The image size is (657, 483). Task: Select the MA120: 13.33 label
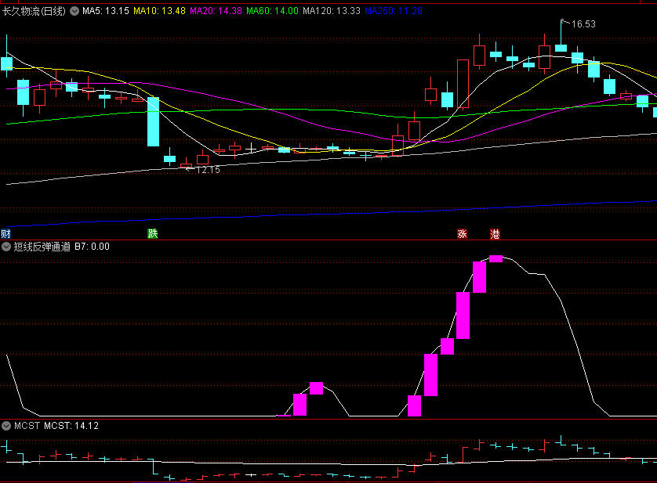332,11
